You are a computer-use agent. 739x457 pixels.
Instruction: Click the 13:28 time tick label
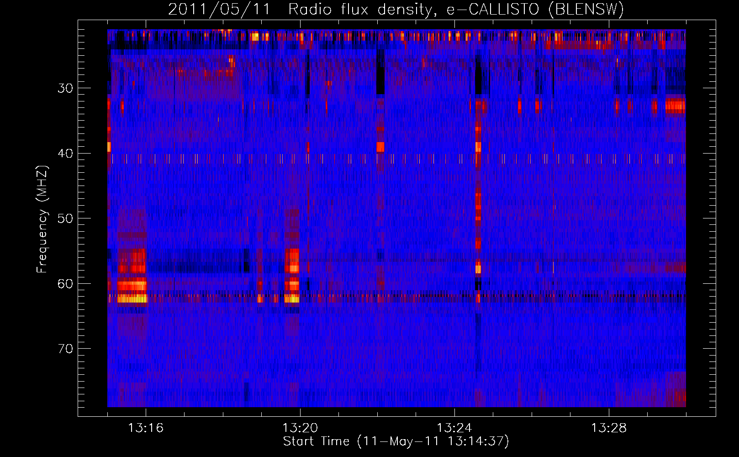tap(609, 428)
